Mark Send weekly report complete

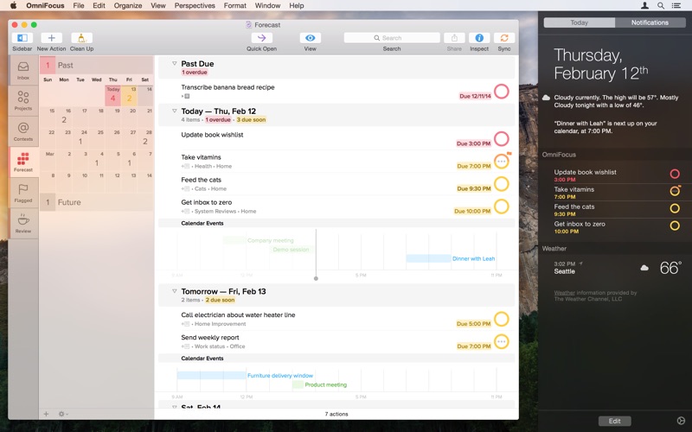coord(502,341)
